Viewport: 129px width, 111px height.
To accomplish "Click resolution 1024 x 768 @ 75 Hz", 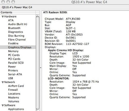I will coord(86,82).
